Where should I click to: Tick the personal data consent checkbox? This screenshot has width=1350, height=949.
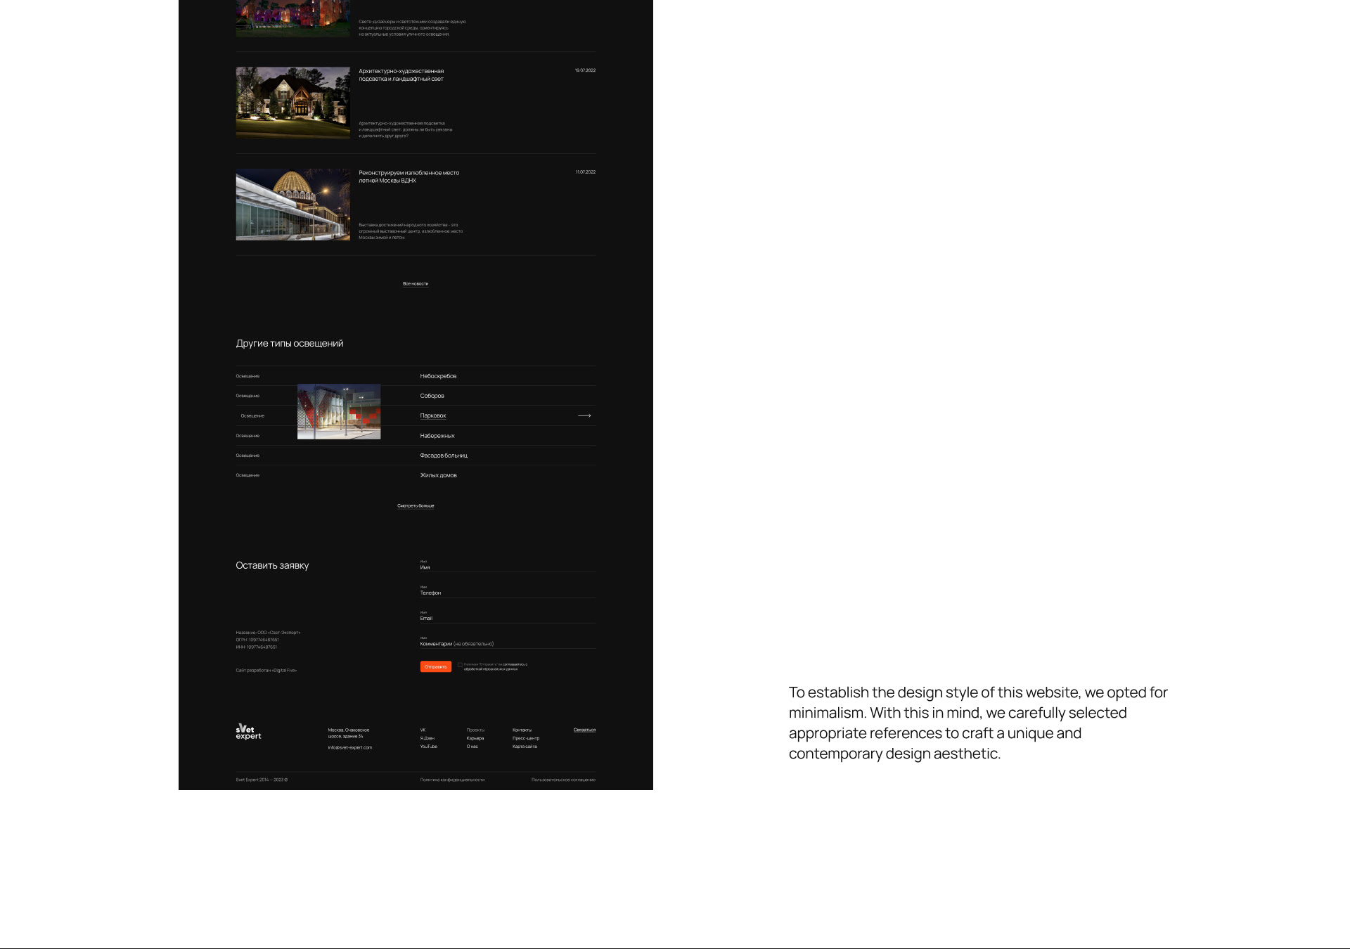point(460,665)
